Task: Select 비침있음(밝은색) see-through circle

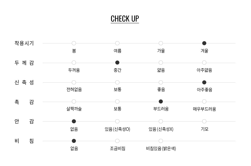Action: tap(161, 141)
